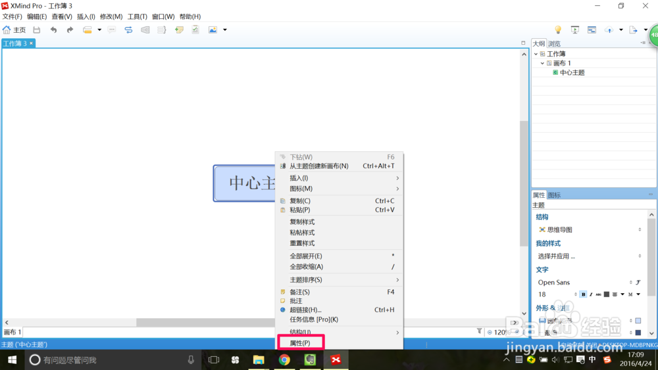The image size is (658, 370).
Task: Click the summary bracket icon
Action: [162, 30]
